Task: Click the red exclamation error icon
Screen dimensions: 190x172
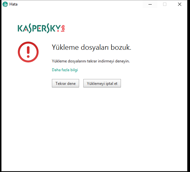Action: click(x=28, y=52)
